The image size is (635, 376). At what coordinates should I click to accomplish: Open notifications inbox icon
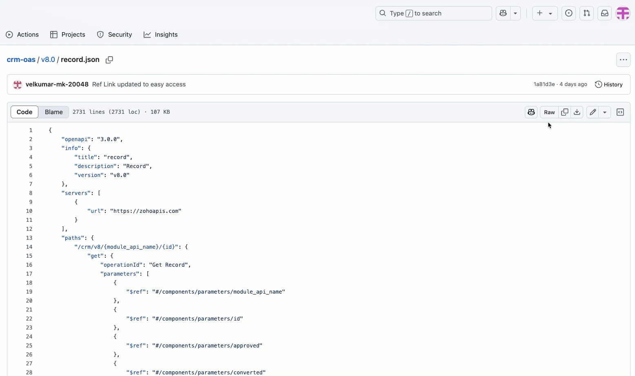[604, 13]
